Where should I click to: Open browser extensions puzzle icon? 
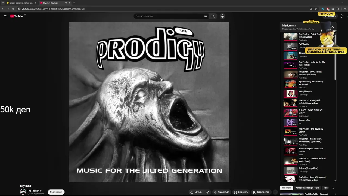[x=338, y=9]
